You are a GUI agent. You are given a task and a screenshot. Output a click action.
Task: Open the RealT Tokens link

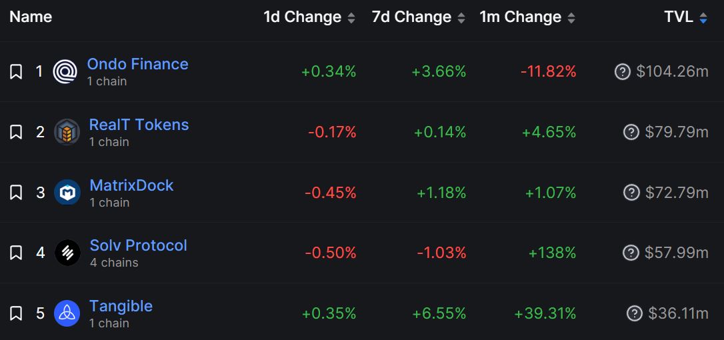[x=139, y=125]
